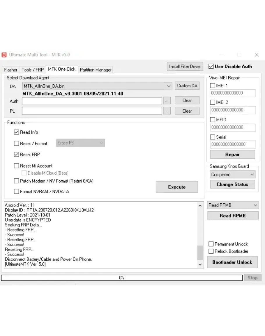Uncheck the Reset FRP option
265x336 pixels.
click(17, 154)
